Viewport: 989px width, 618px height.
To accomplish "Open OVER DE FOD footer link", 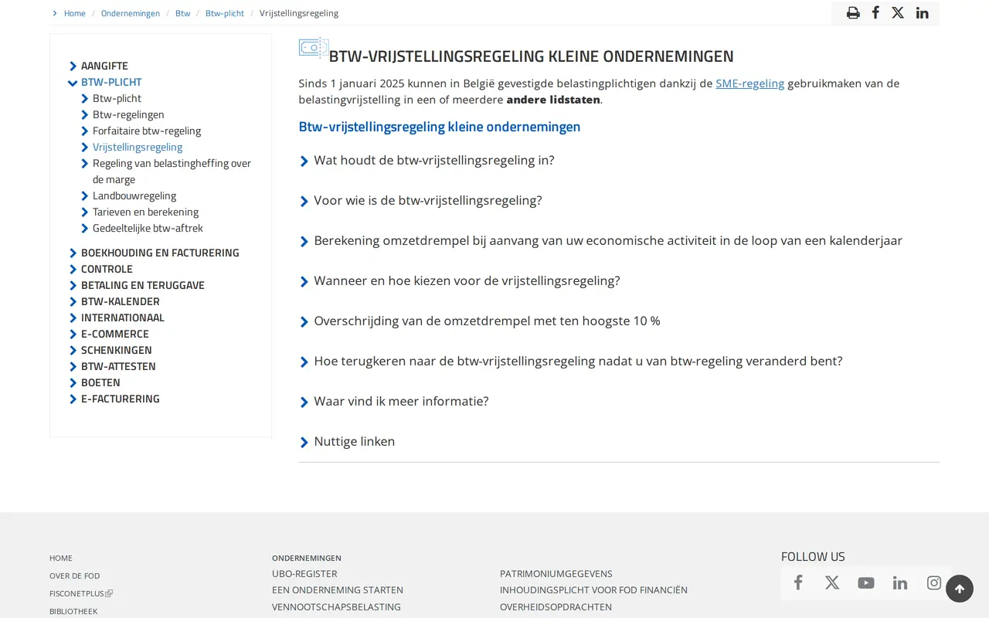I will point(75,576).
